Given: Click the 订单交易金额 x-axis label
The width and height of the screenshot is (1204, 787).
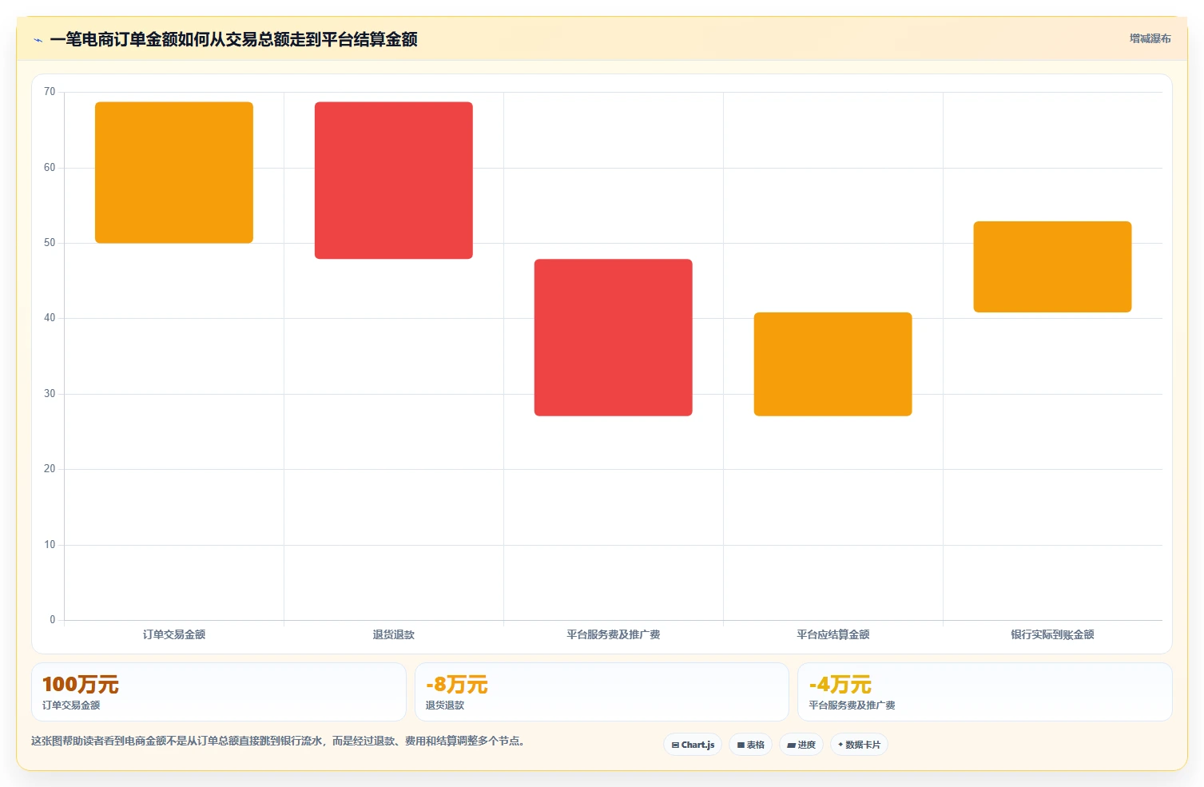Looking at the screenshot, I should pos(174,634).
